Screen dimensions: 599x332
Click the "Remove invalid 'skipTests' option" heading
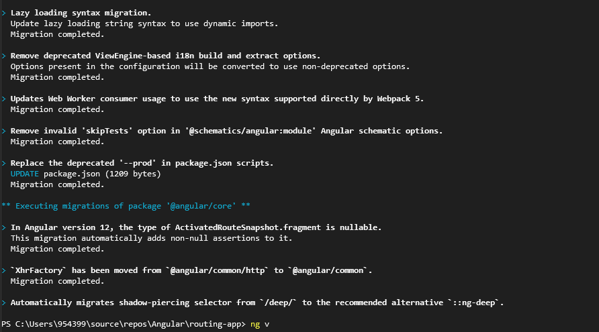(x=226, y=131)
